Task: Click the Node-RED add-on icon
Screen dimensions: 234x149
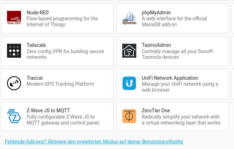Action: click(14, 18)
